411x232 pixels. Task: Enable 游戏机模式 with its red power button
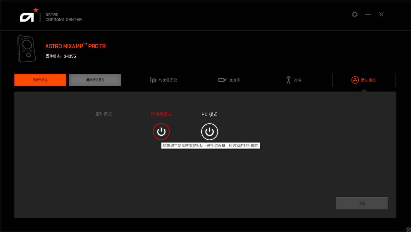161,132
